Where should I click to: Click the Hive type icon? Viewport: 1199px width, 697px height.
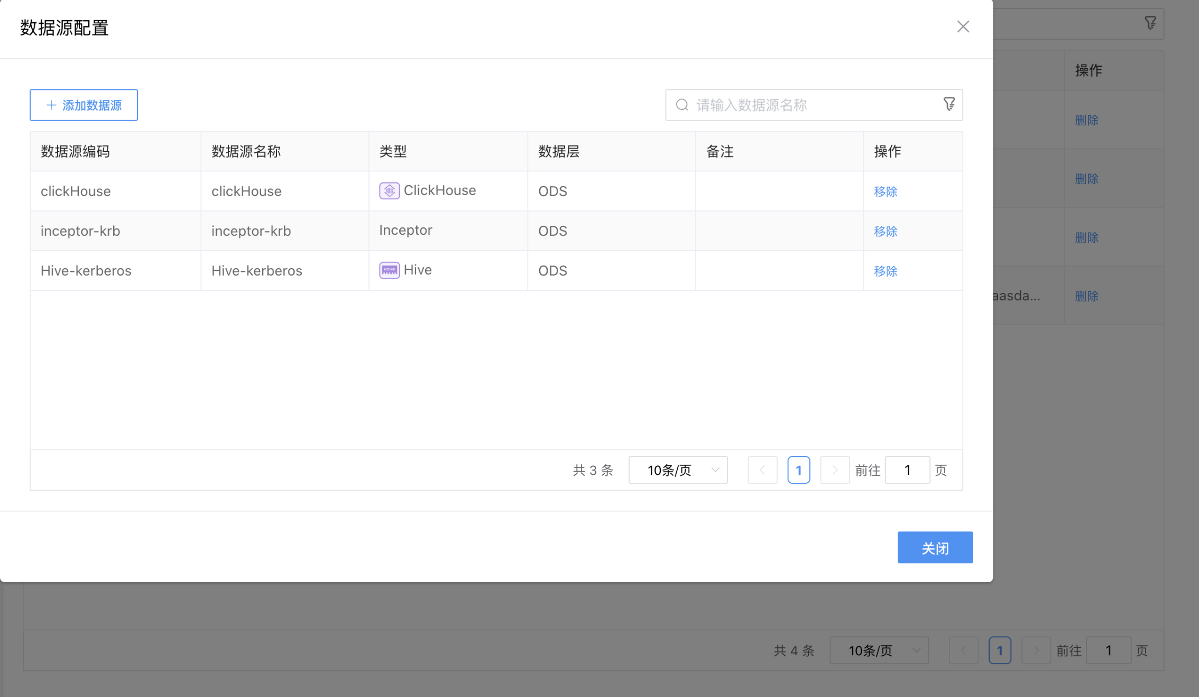pyautogui.click(x=389, y=270)
